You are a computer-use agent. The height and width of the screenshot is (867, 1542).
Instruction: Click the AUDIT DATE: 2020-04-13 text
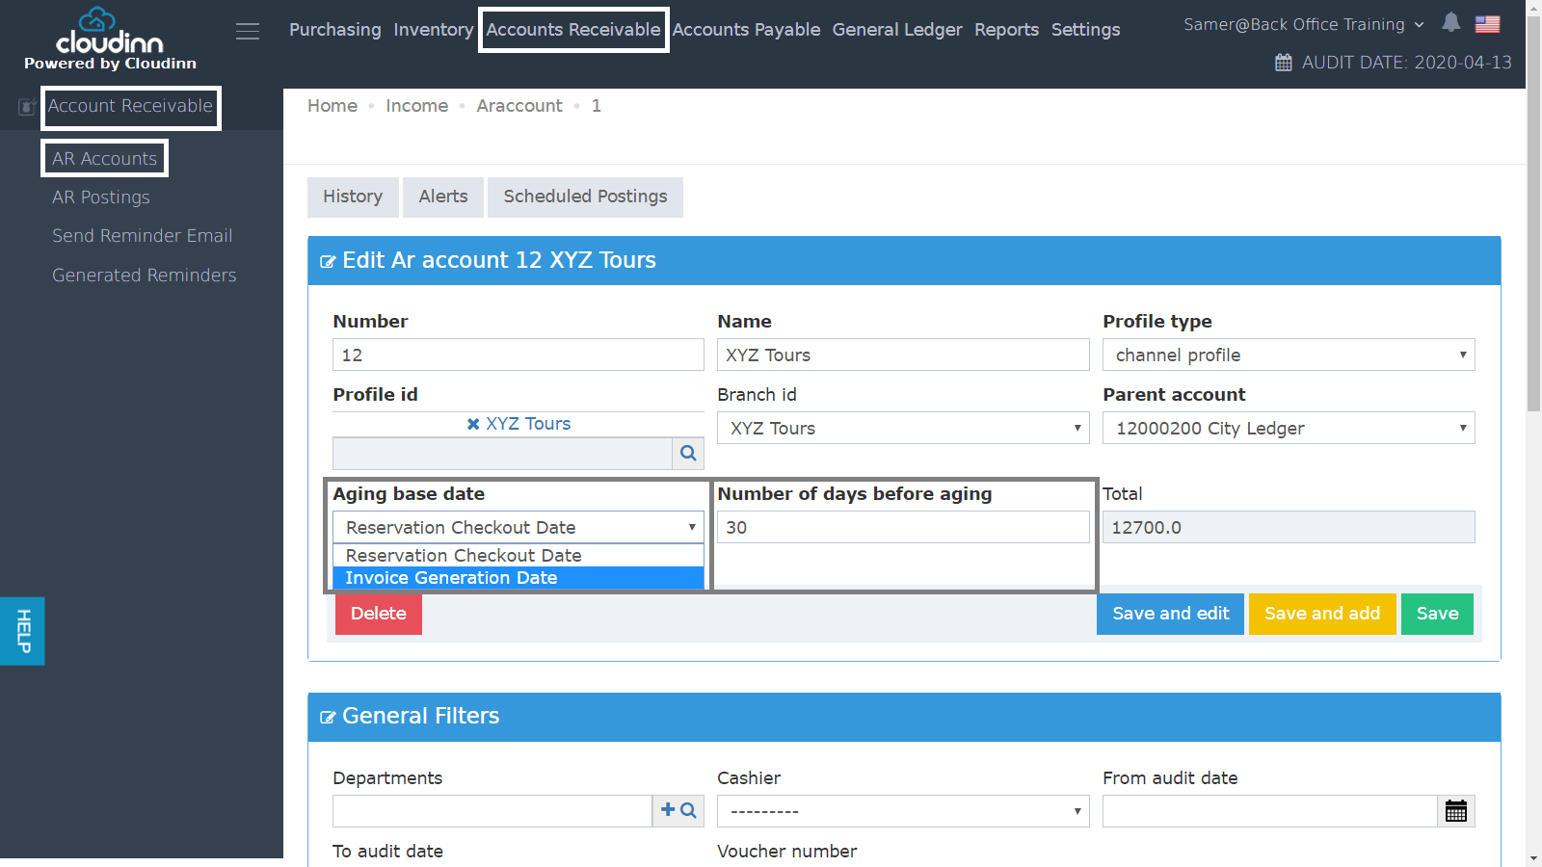pos(1406,63)
